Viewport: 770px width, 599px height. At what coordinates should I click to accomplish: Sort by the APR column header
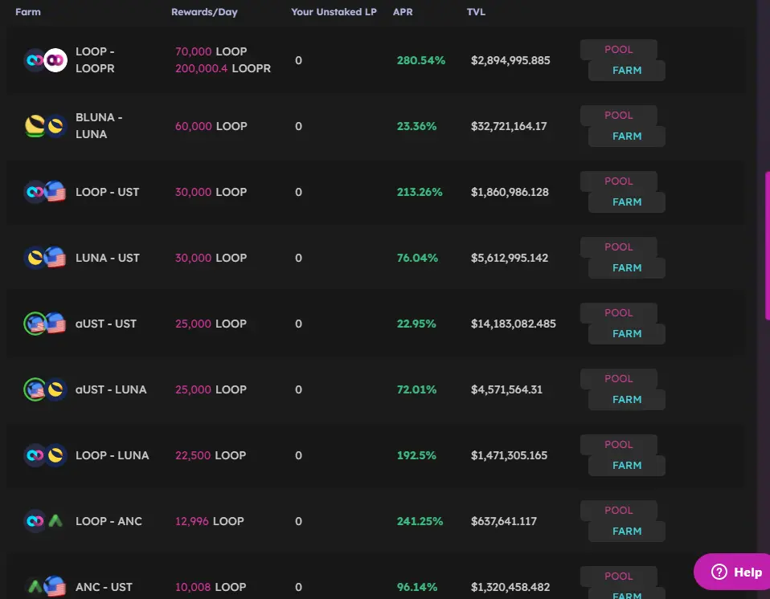pyautogui.click(x=403, y=12)
